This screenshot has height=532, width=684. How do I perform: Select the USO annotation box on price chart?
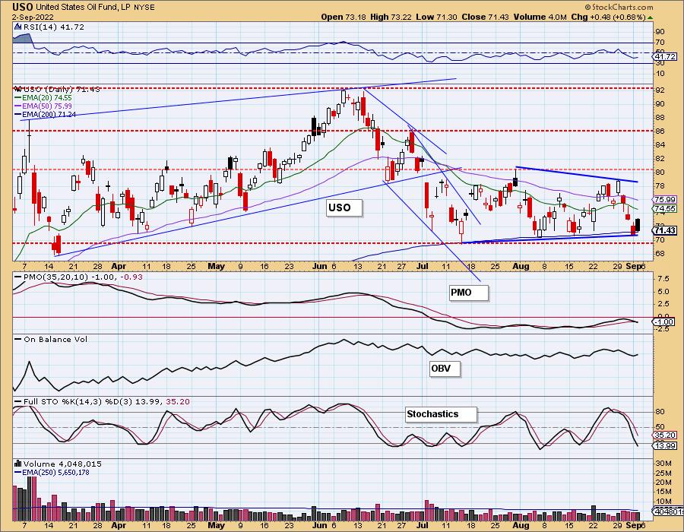click(339, 207)
